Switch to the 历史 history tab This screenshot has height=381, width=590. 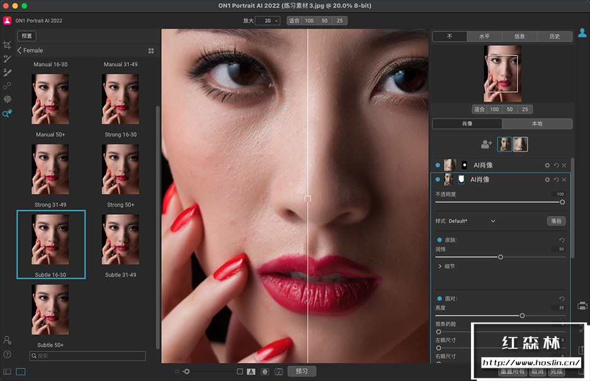pos(554,37)
